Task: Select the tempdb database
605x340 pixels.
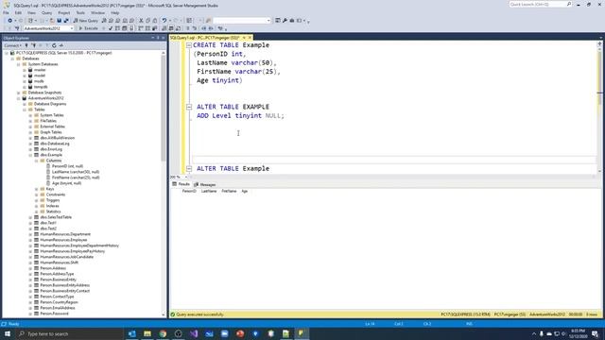Action: pos(41,87)
